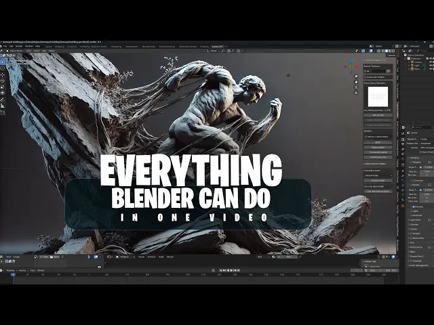
Task: Switch to rendered viewport shading sphere
Action: tap(393, 51)
